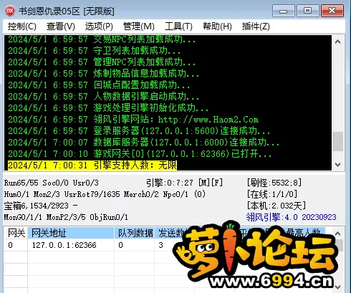Click the log line 炼制物品信息加载成功

coord(103,74)
